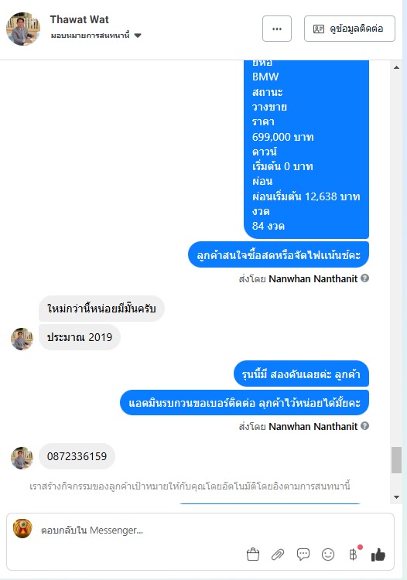Open saved replies speech bubble icon
407x580 pixels.
click(x=303, y=554)
